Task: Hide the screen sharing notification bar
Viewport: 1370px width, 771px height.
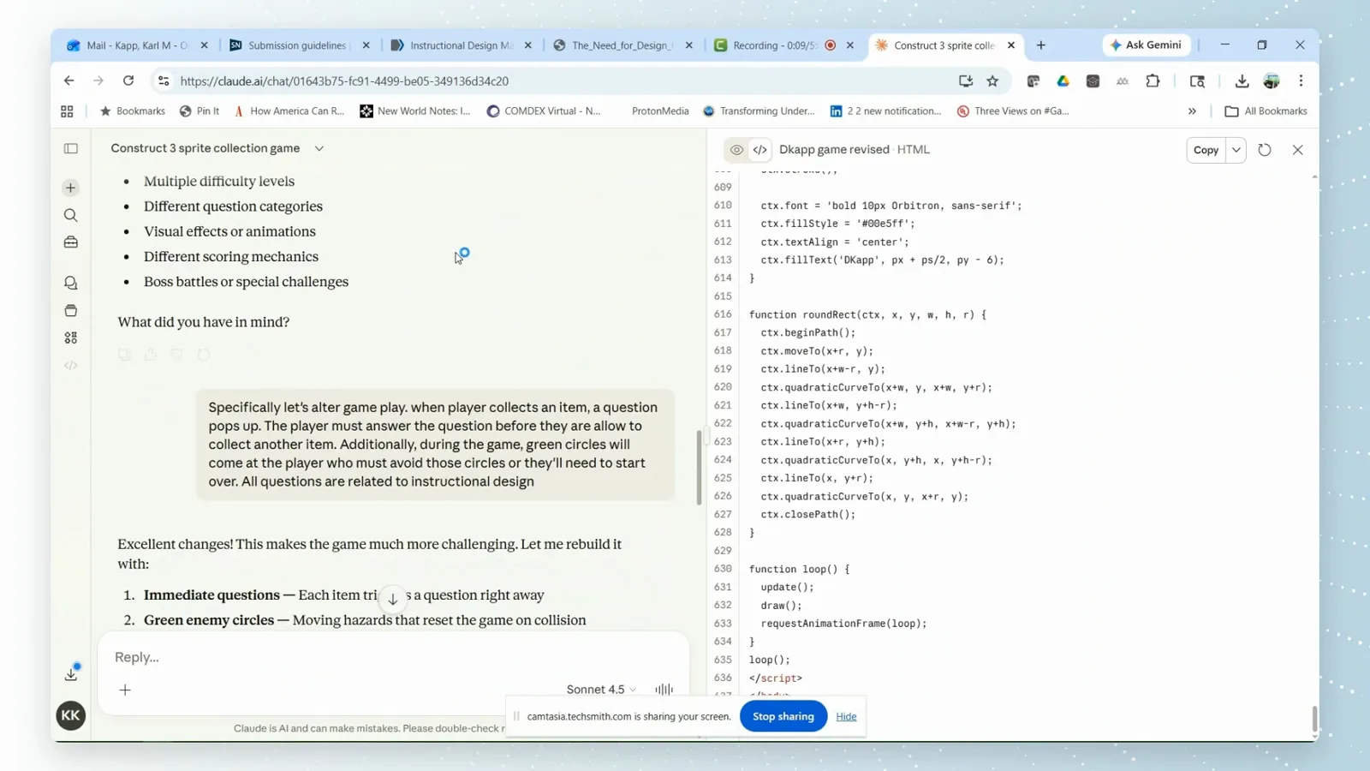Action: coord(846,716)
